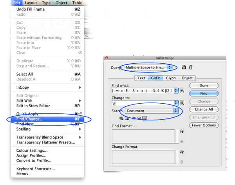Image resolution: width=235 pixels, height=185 pixels.
Task: Open the Layout menu
Action: pyautogui.click(x=31, y=3)
